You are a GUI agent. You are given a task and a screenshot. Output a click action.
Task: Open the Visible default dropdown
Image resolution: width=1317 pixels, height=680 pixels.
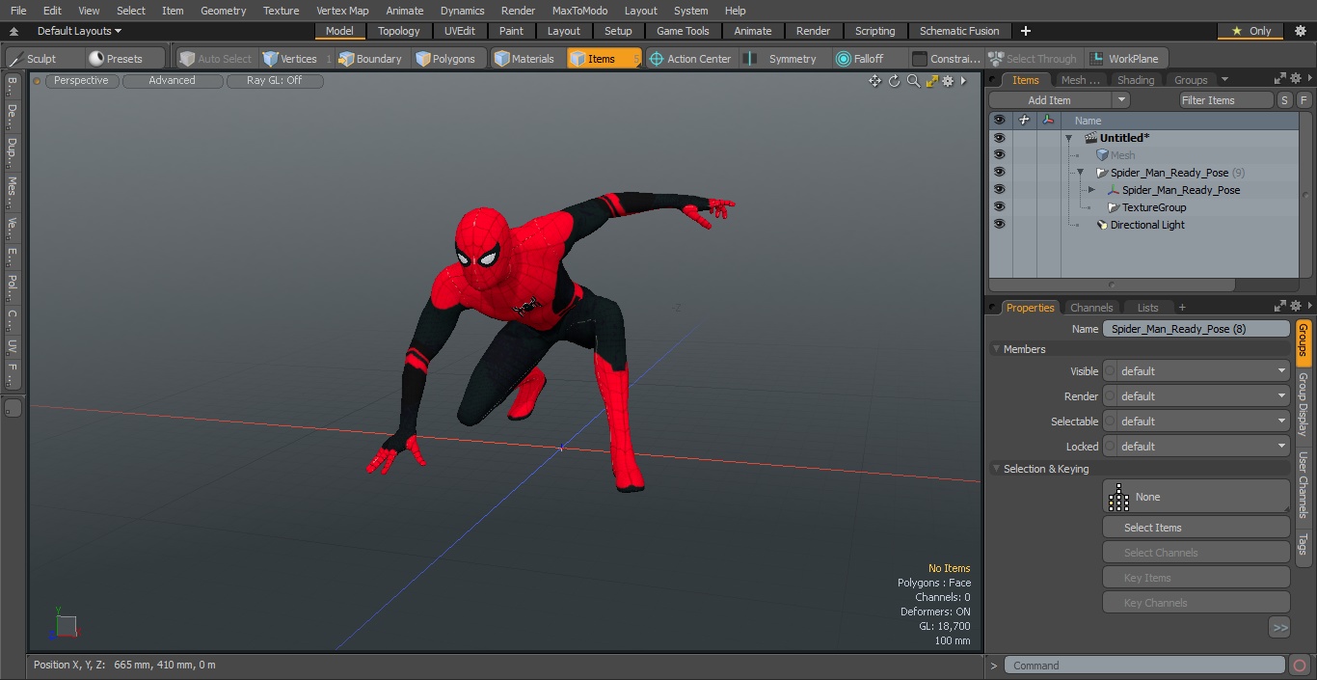(1196, 371)
